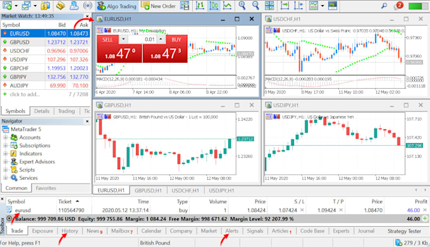The height and width of the screenshot is (247, 430).
Task: Expand the Expert Advisors tree node
Action: 5,161
